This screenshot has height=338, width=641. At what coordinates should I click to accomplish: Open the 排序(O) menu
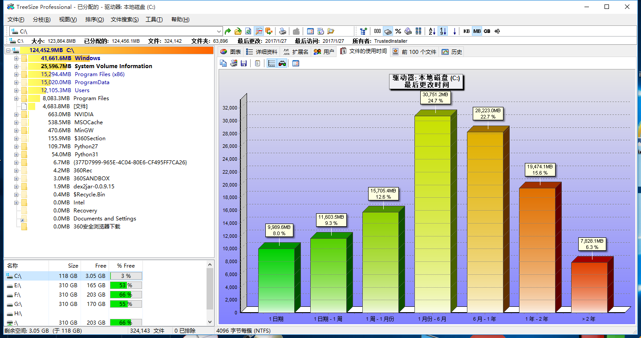94,20
